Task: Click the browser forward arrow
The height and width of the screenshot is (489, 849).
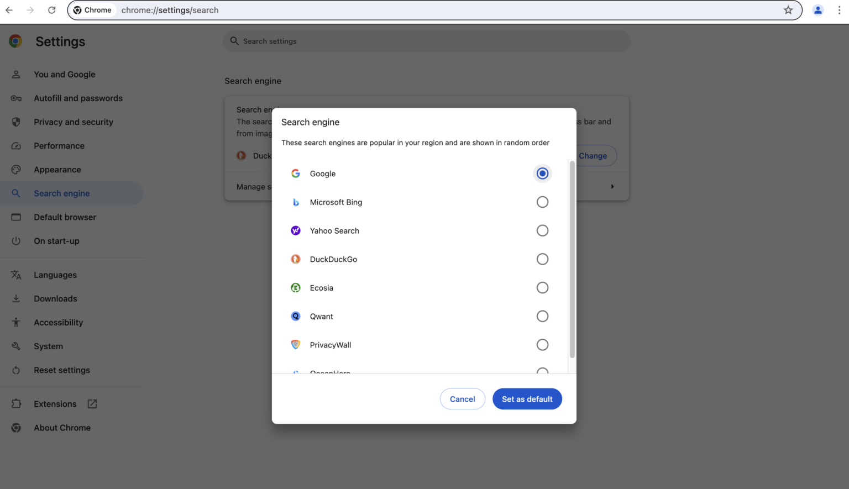Action: click(30, 10)
